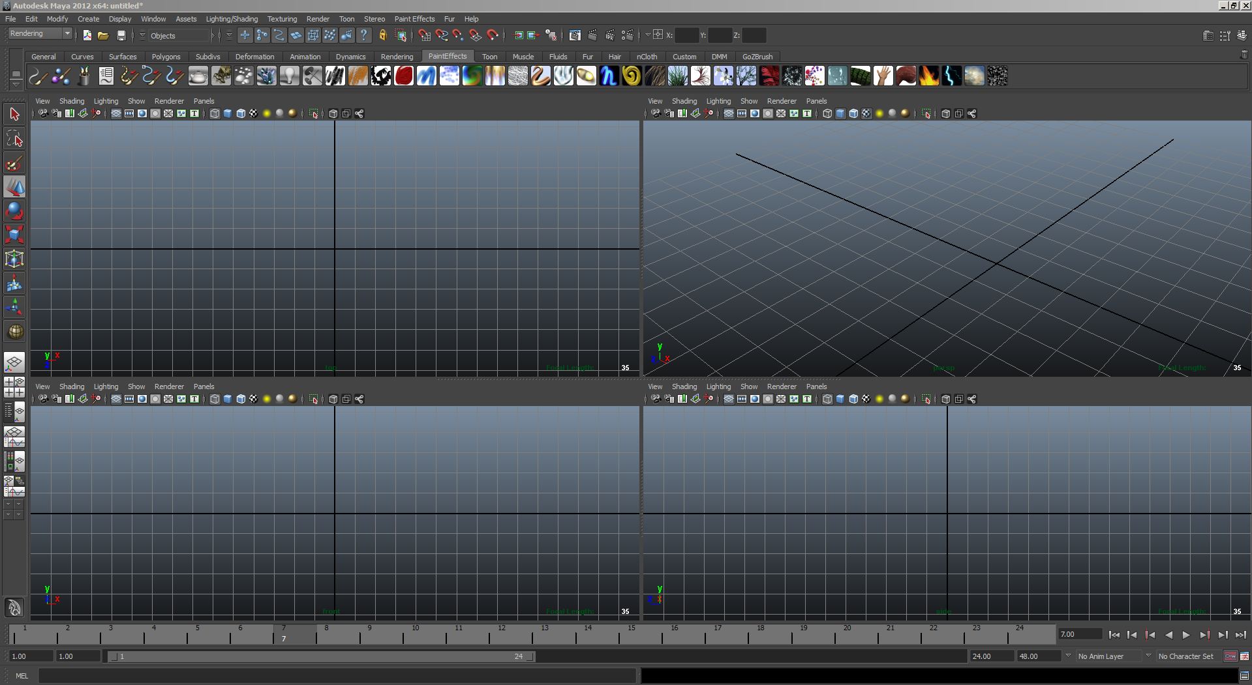Select the fire paint effects brush
The image size is (1252, 685).
[x=928, y=77]
